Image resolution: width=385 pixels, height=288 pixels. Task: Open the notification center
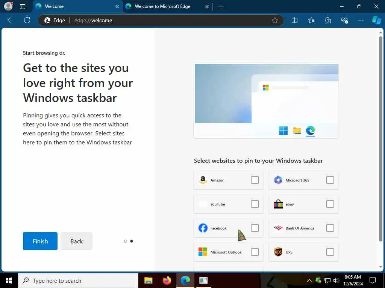pos(373,280)
